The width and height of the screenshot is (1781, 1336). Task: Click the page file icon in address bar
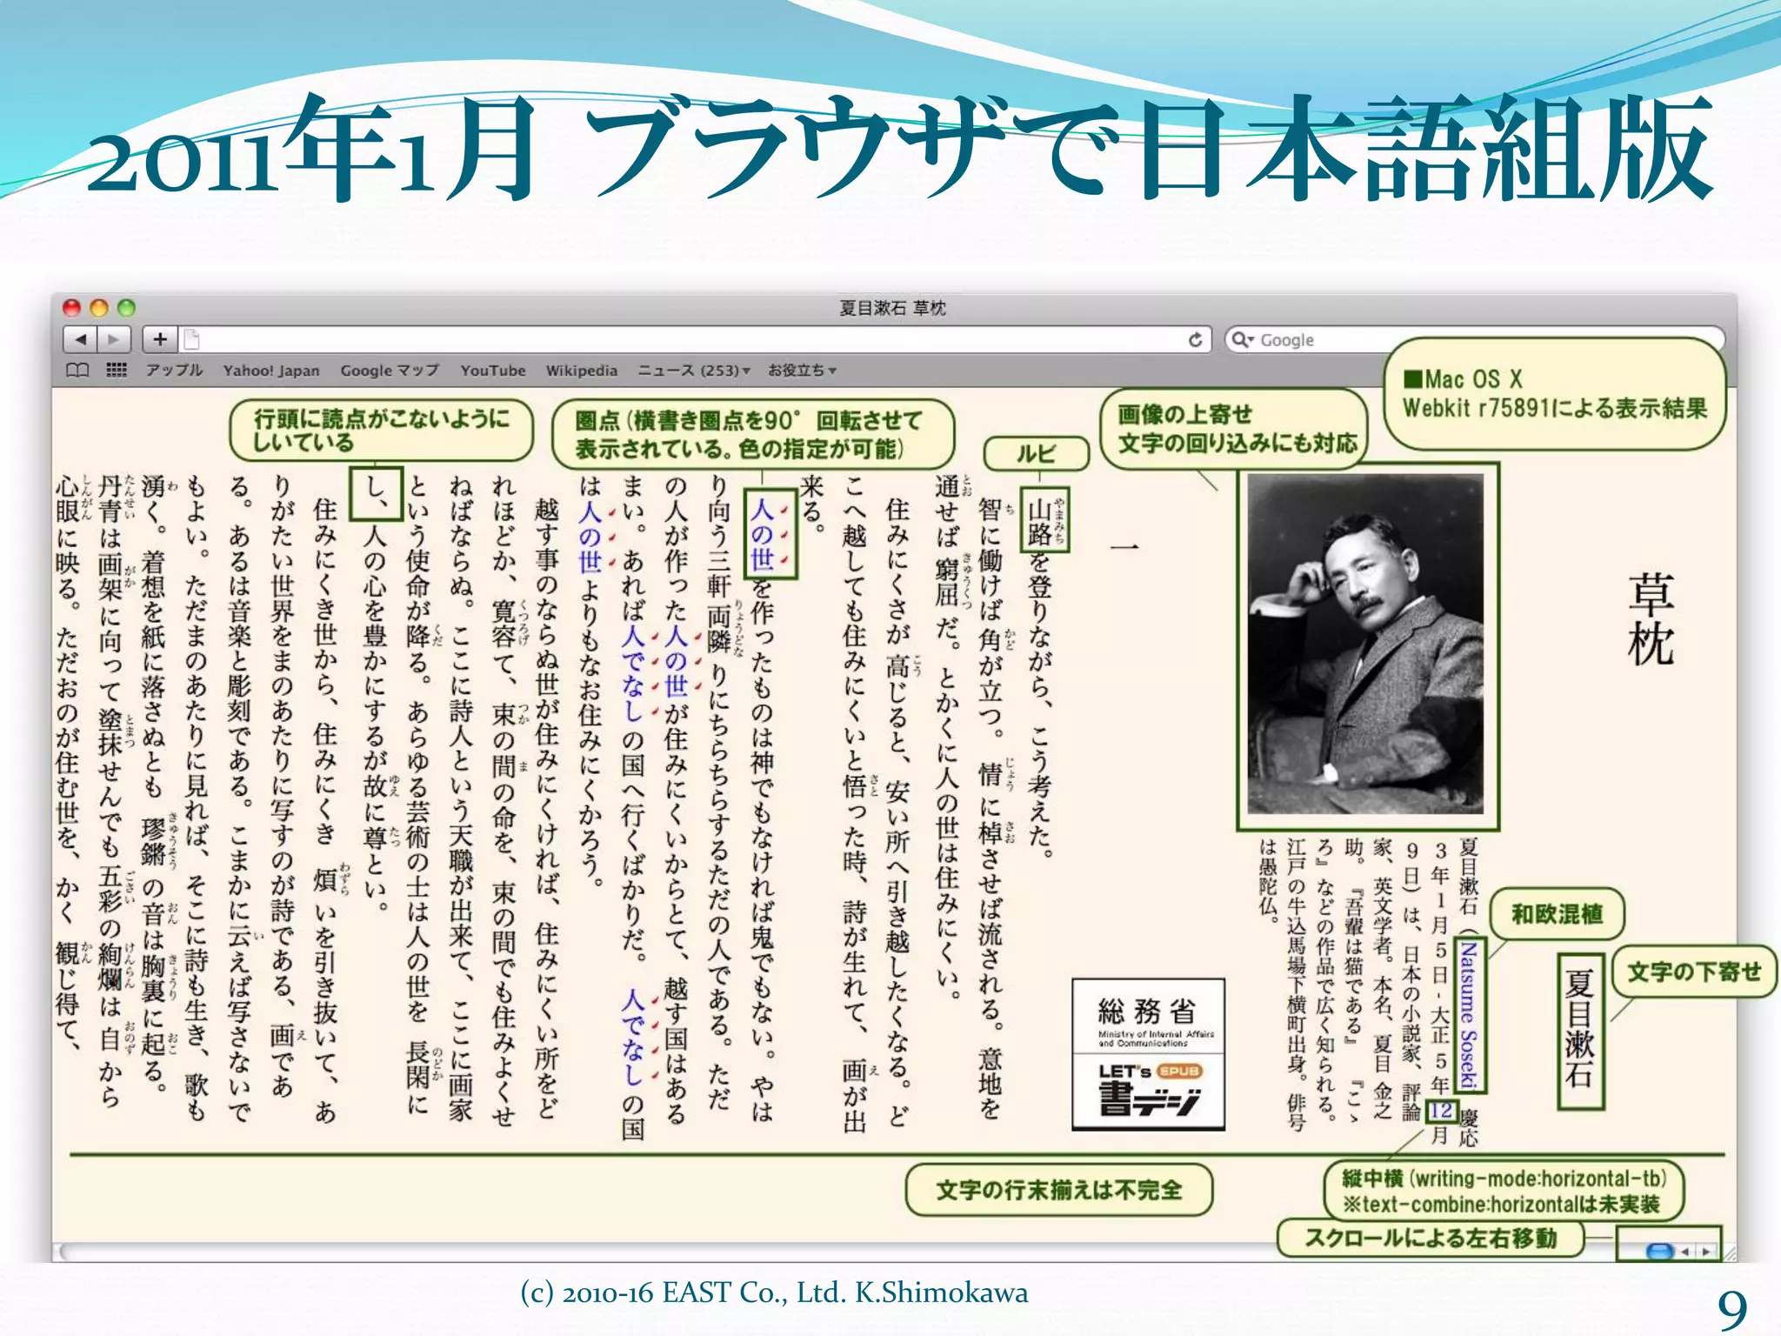192,339
